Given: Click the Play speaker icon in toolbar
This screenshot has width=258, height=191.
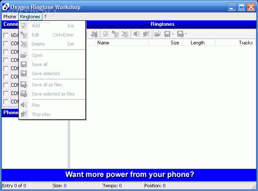Looking at the screenshot, I should point(136,34).
